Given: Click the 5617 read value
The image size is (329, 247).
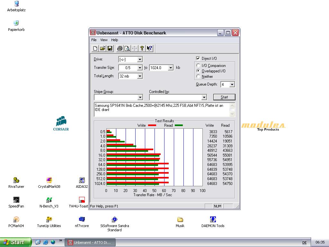Looking at the screenshot, I should tap(228, 132).
